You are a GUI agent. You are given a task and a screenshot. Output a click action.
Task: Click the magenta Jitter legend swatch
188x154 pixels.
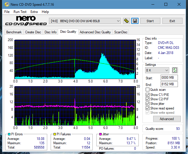[x=100, y=134]
